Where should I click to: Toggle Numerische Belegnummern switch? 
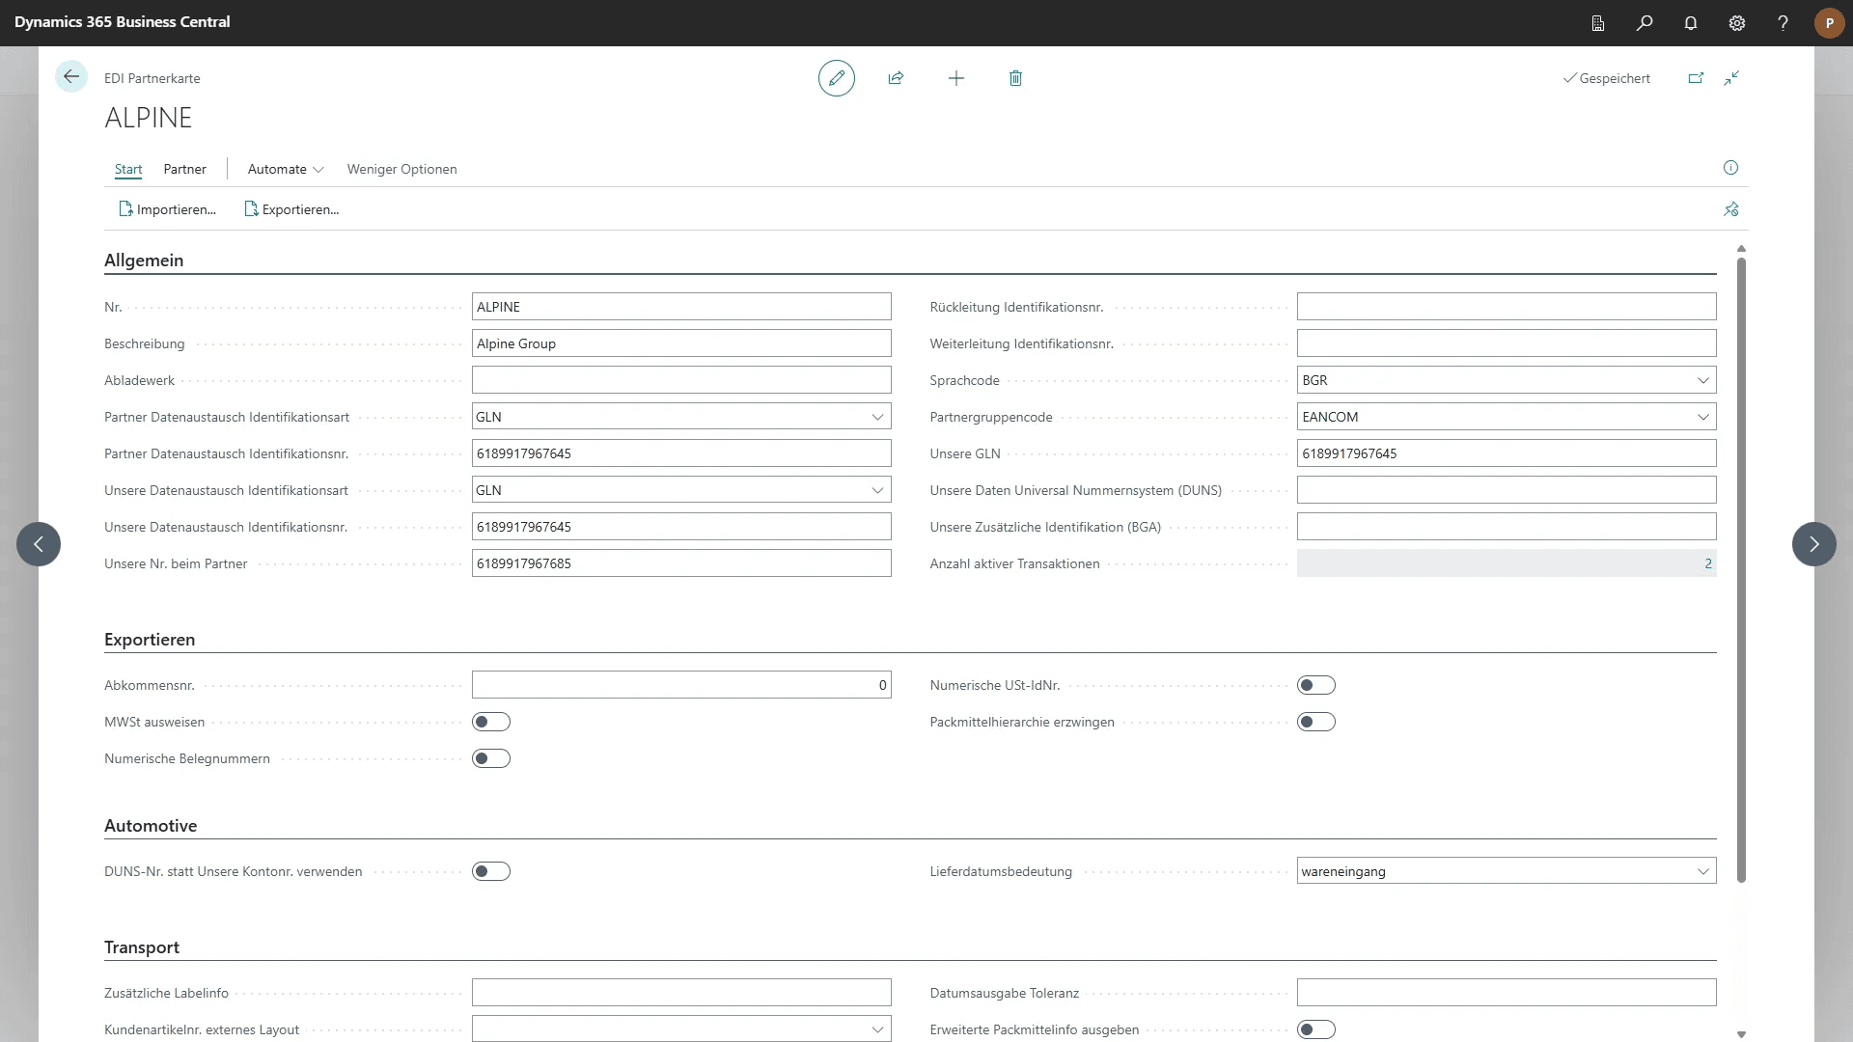point(491,758)
